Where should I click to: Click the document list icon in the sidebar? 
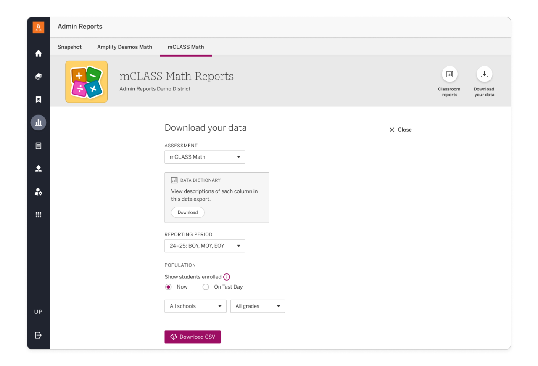[x=38, y=145]
